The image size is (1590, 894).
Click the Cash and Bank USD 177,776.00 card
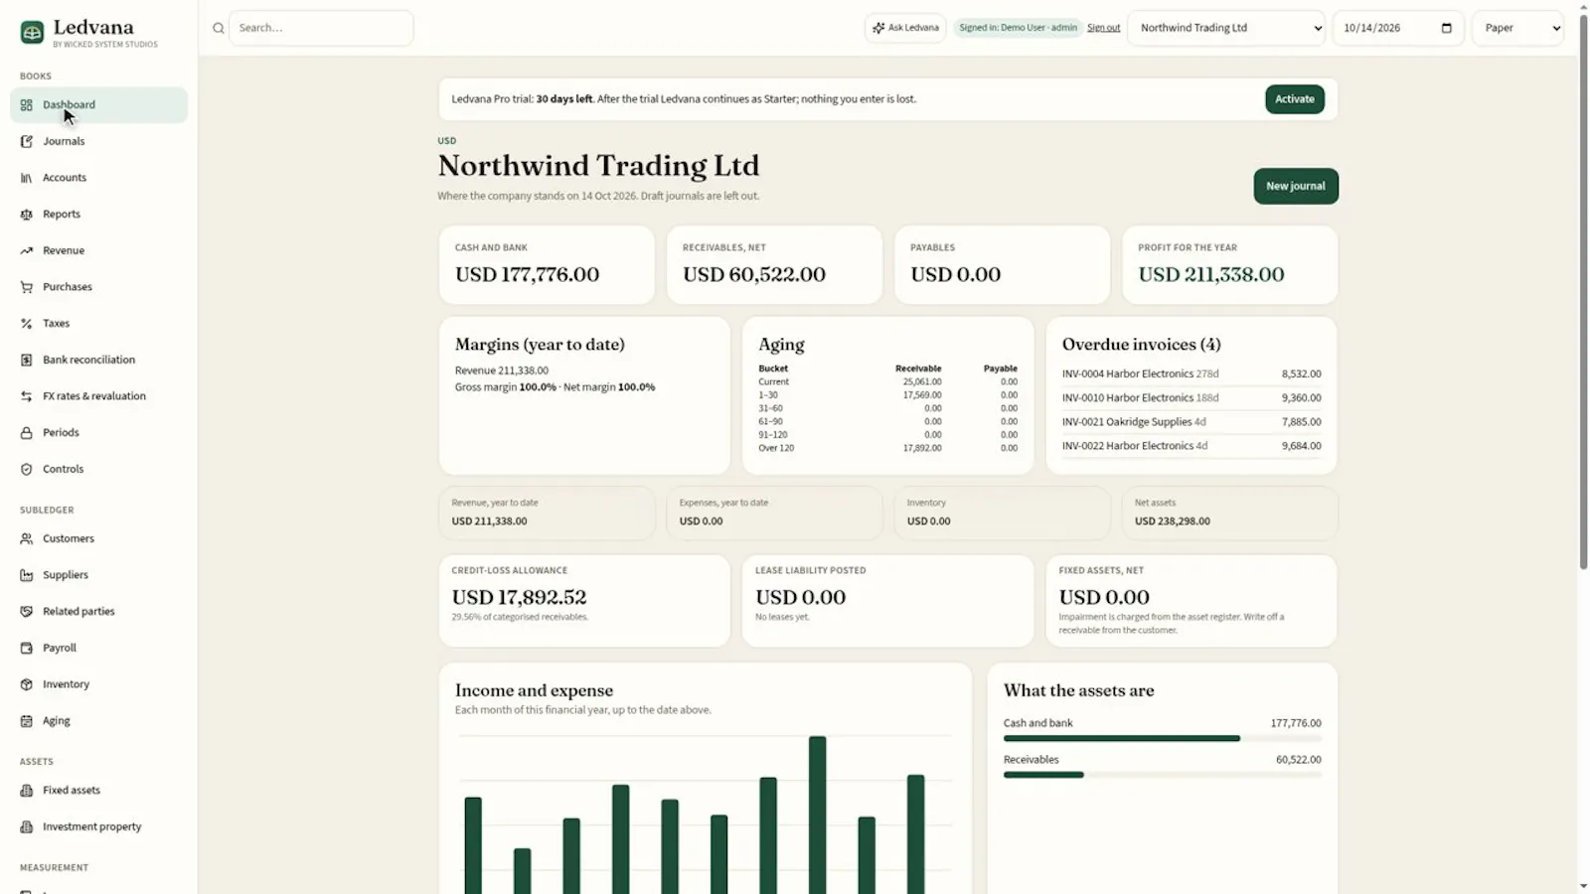[x=547, y=265]
